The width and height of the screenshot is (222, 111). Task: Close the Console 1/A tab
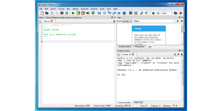coord(133,54)
